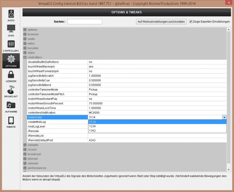Click the scrollbar up arrow

pyautogui.click(x=229, y=30)
